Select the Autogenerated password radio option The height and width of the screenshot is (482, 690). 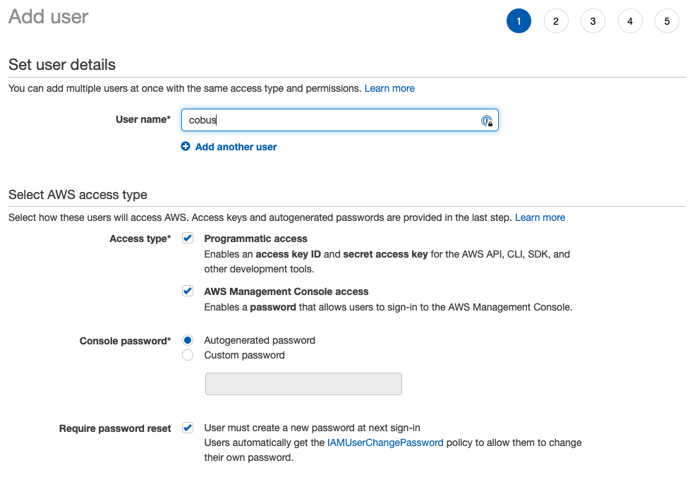point(188,340)
